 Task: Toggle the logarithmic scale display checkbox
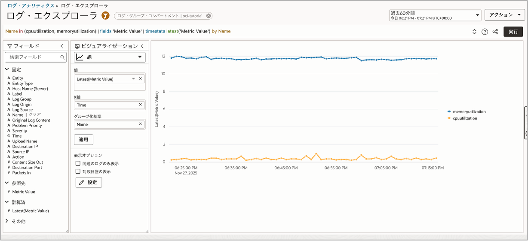pos(78,172)
